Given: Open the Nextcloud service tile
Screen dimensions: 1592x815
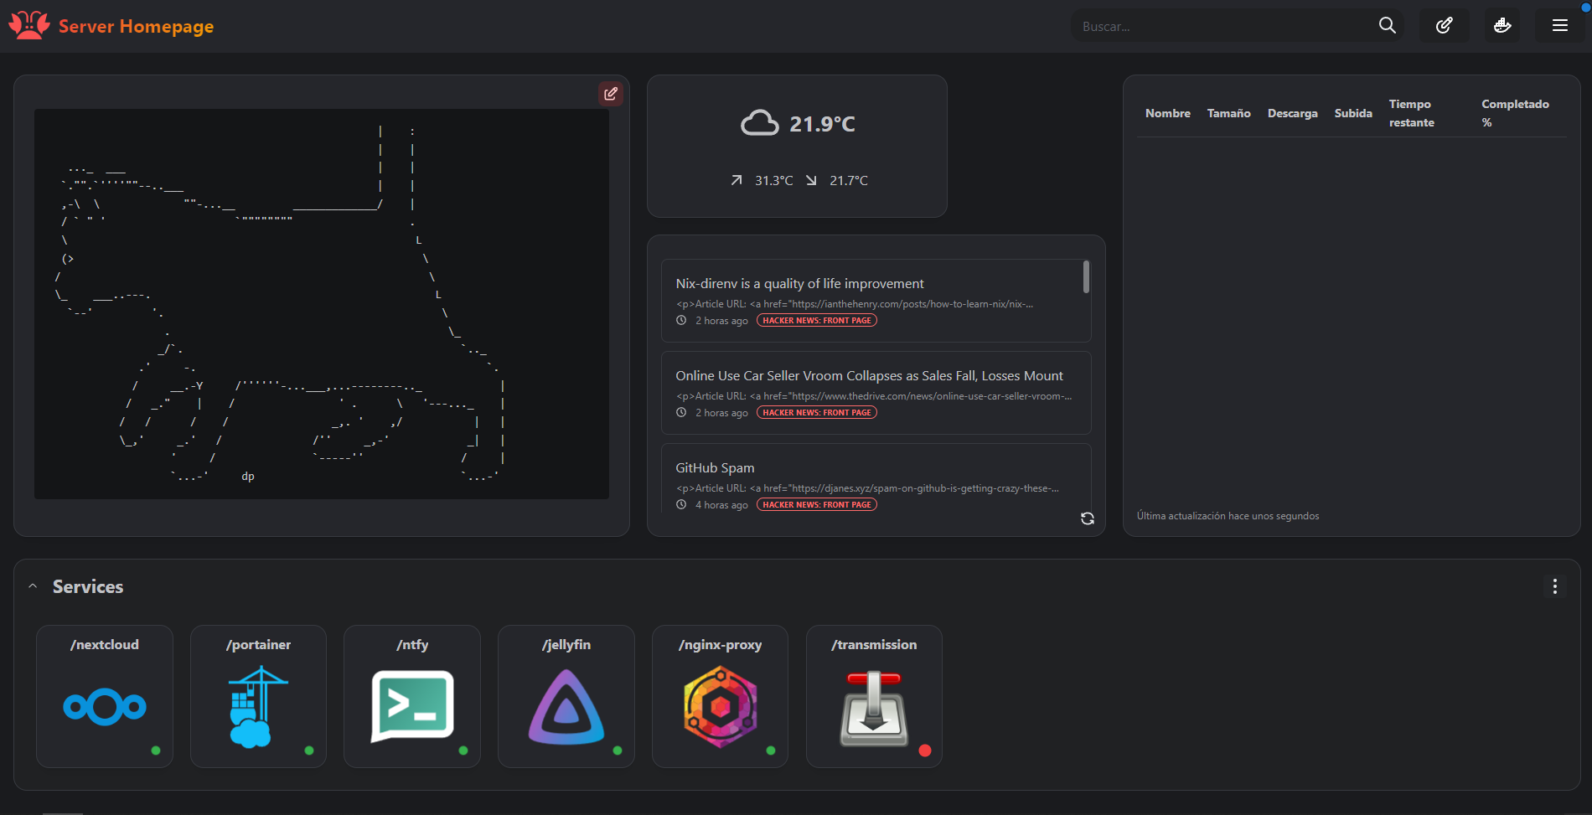Looking at the screenshot, I should pos(105,706).
